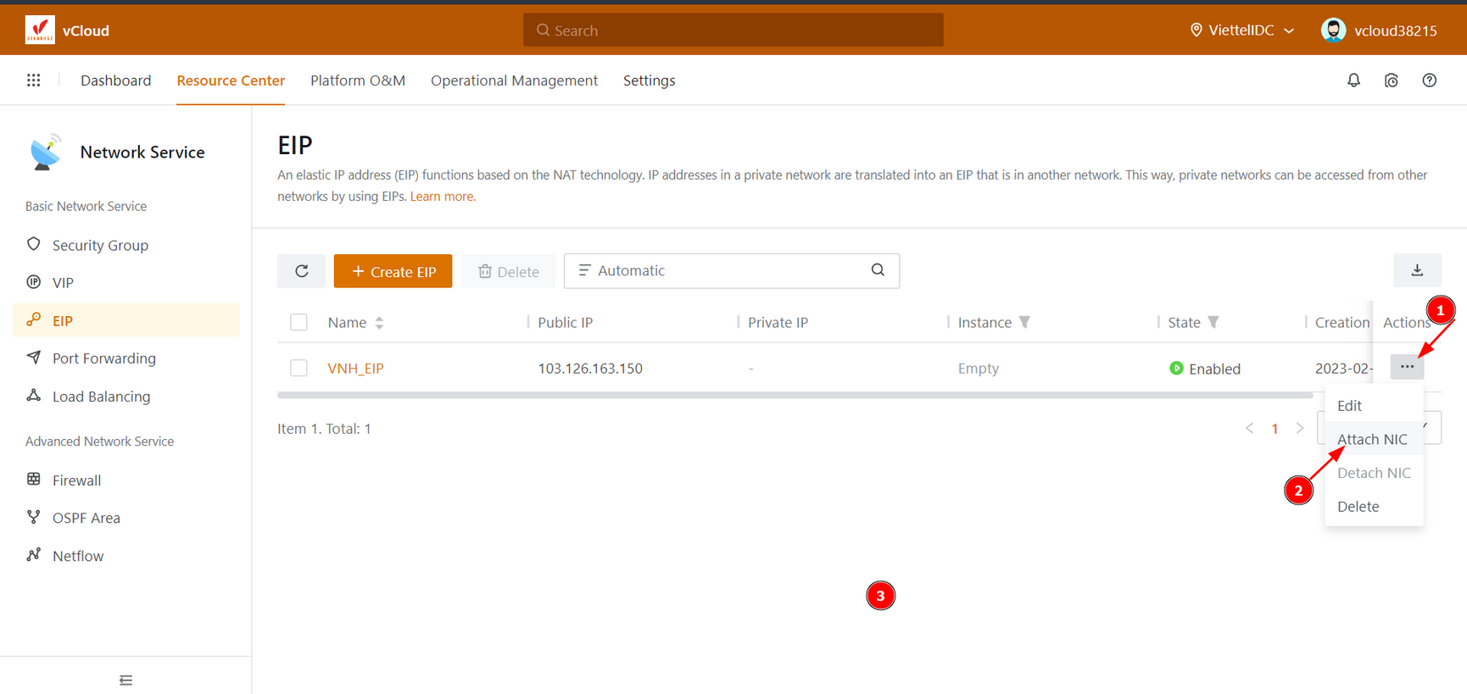Screen dimensions: 1467x694
Task: Select Attach NIC from actions menu
Action: [x=1371, y=439]
